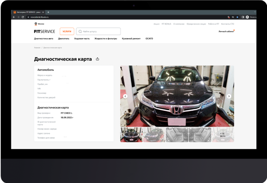
Task: Click the Автомобиль section heading
Action: tap(46, 70)
